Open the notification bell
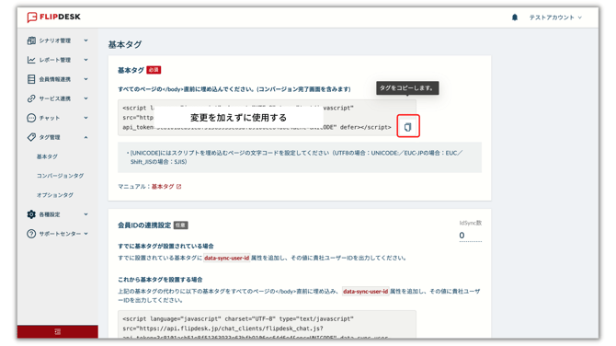Screen dimensions: 616x346 pos(515,17)
